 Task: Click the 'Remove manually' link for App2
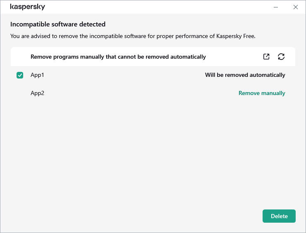point(262,93)
